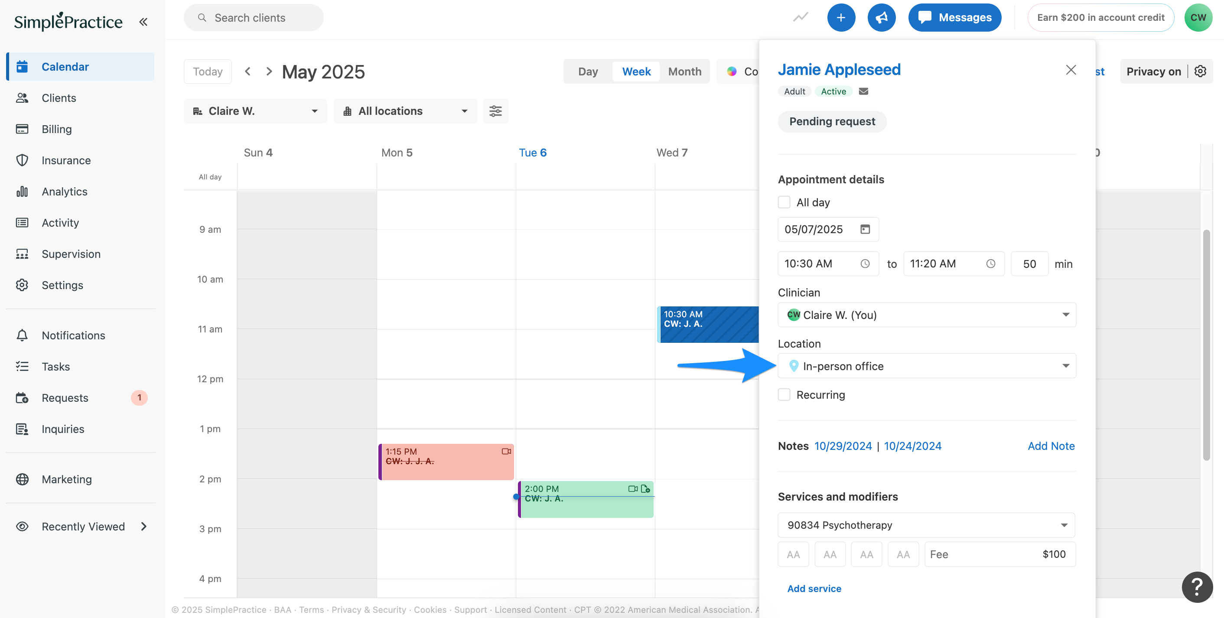Expand the All locations dropdown
Image resolution: width=1224 pixels, height=618 pixels.
click(x=405, y=111)
